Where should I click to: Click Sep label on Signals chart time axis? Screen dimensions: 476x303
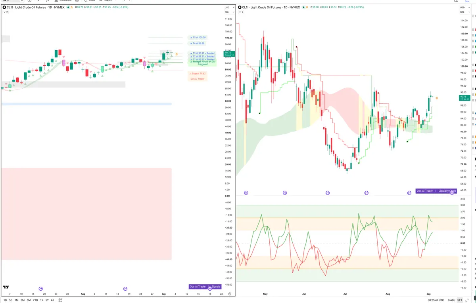coord(163,294)
